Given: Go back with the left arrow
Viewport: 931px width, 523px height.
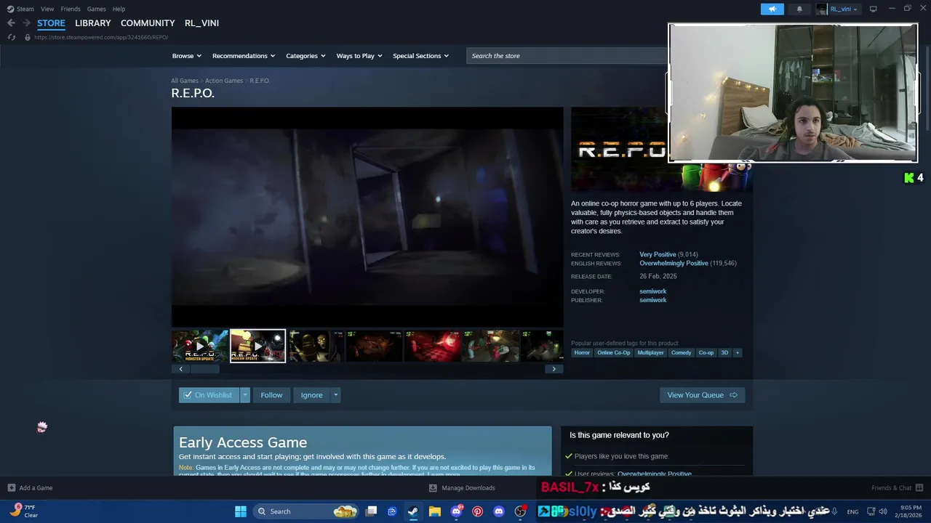Looking at the screenshot, I should coord(11,23).
